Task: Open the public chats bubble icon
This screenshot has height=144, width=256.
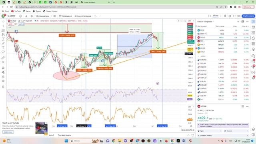Action: tap(253, 56)
